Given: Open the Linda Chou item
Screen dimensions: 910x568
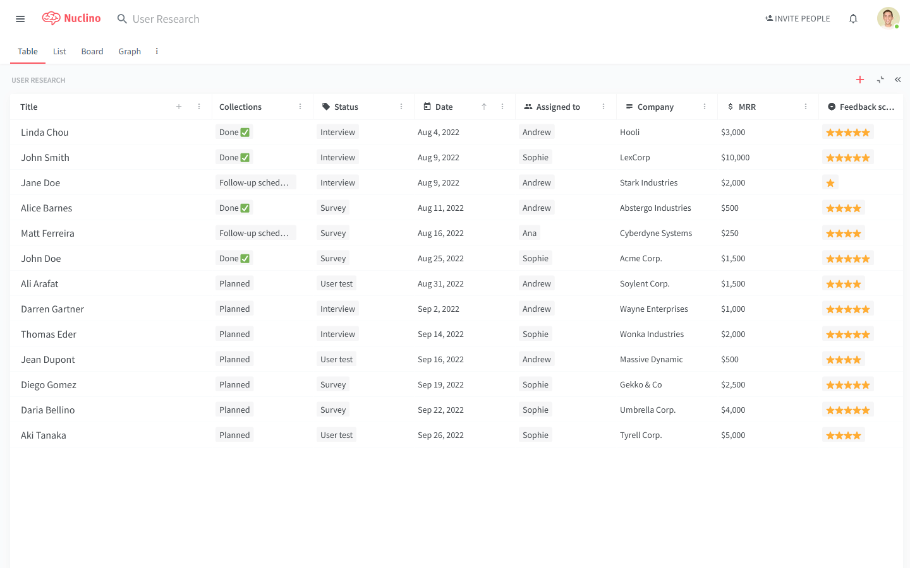Looking at the screenshot, I should [45, 133].
